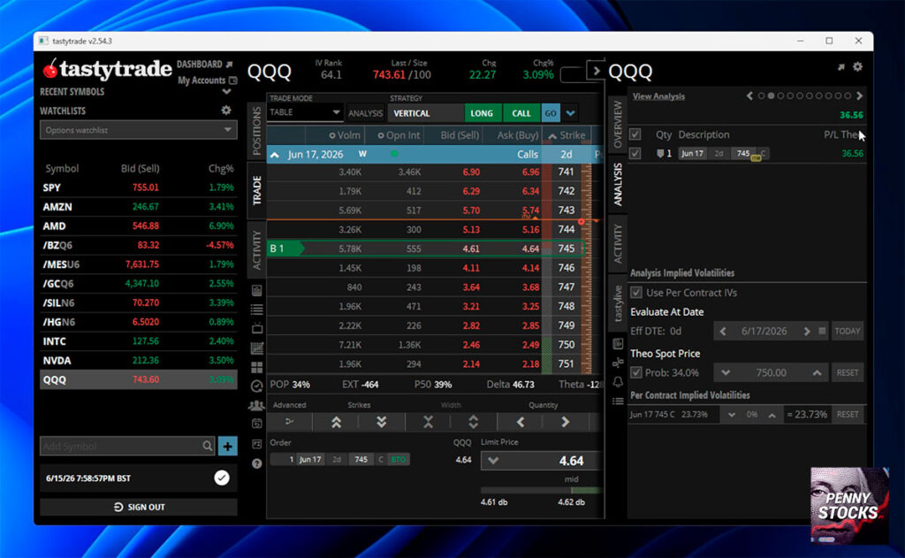Toggle the Prob: 34.0% checkbox
Viewport: 905px width, 558px height.
point(636,372)
